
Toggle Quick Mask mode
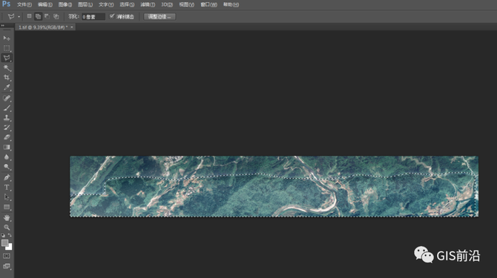pos(7,256)
